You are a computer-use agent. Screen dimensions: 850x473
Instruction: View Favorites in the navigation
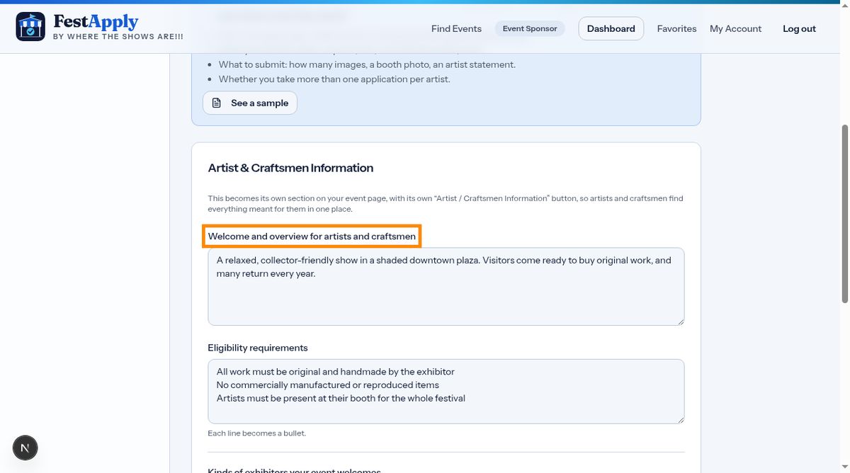point(676,29)
